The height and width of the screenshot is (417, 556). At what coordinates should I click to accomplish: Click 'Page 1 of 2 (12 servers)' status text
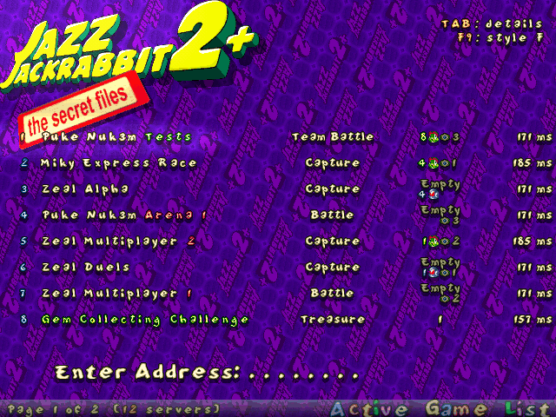coord(114,409)
